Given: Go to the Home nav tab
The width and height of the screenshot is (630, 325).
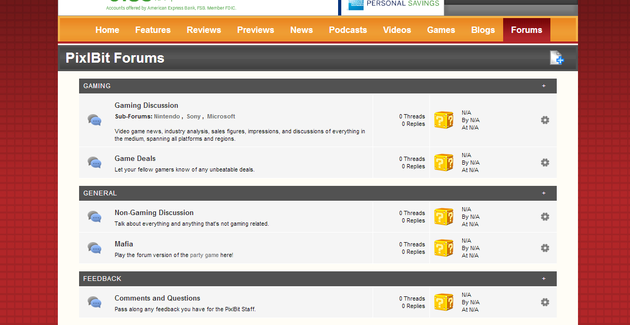Looking at the screenshot, I should point(107,30).
